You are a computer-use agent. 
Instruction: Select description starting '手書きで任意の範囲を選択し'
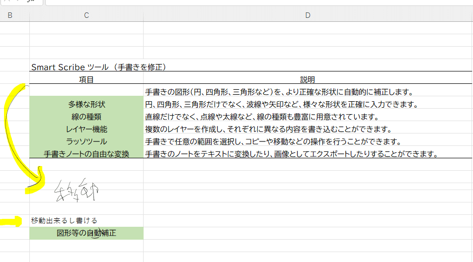[x=273, y=141]
